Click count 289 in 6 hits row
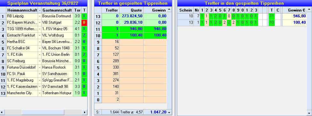This screenshot has width=312, height=116. click(x=111, y=61)
